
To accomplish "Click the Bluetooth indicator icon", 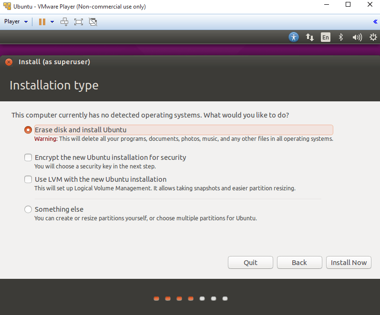I will coord(340,37).
